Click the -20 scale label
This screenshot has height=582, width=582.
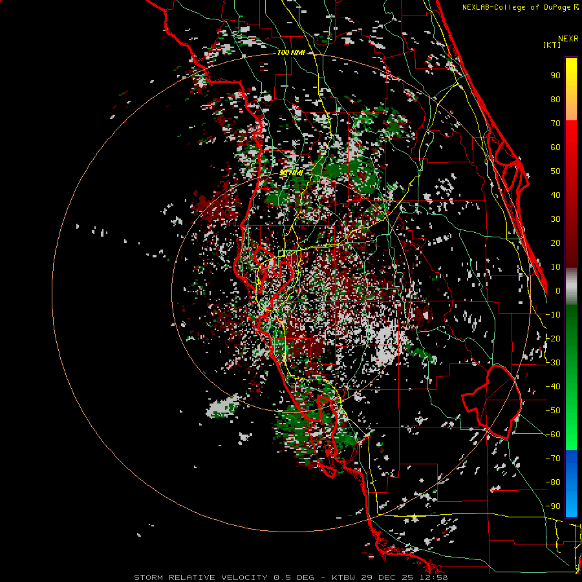click(553, 338)
